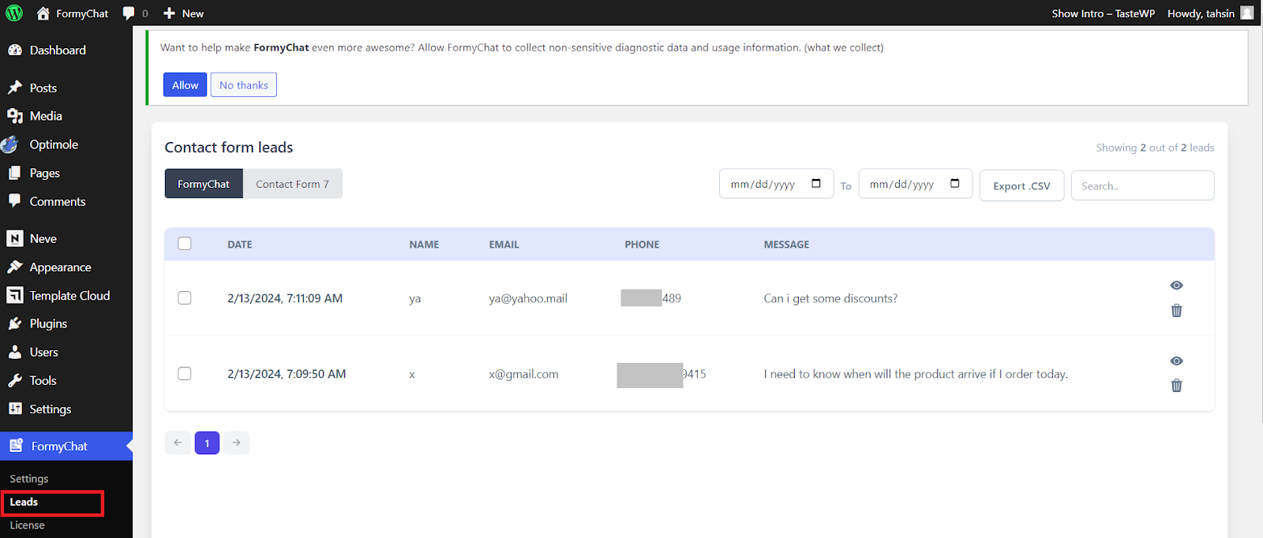Open the Dashboard menu
The width and height of the screenshot is (1263, 538).
58,50
